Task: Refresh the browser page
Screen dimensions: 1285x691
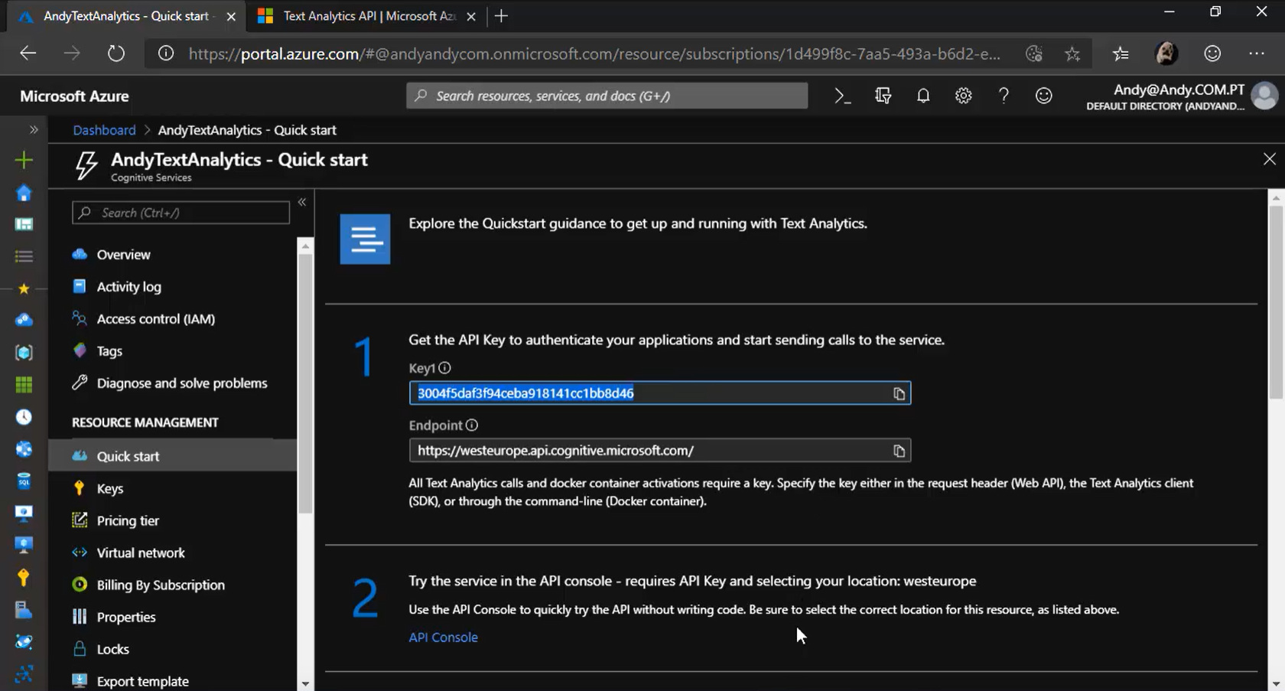Action: tap(115, 54)
